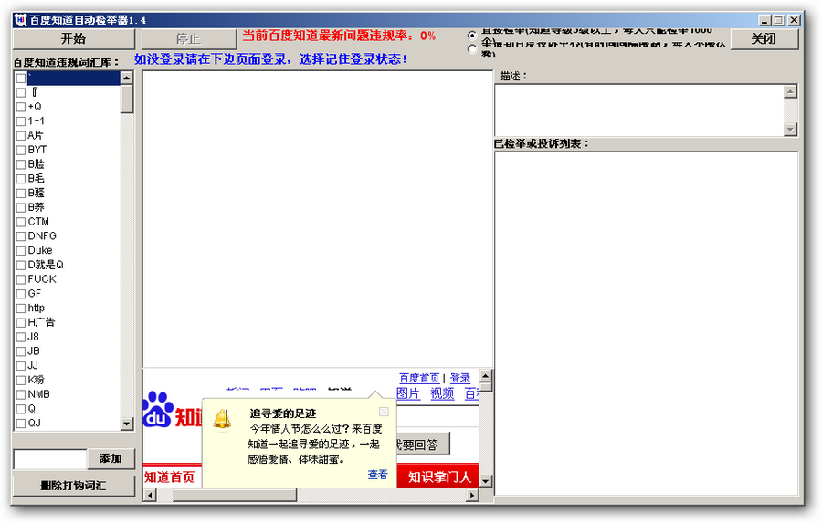Open the 登录 login link

(x=460, y=378)
